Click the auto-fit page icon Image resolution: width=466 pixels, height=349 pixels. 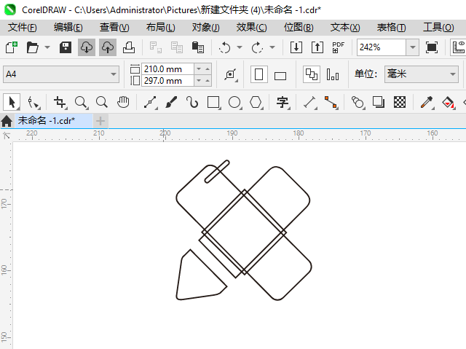tap(231, 74)
